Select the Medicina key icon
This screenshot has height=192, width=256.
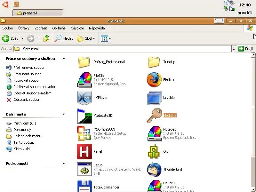[x=154, y=116]
